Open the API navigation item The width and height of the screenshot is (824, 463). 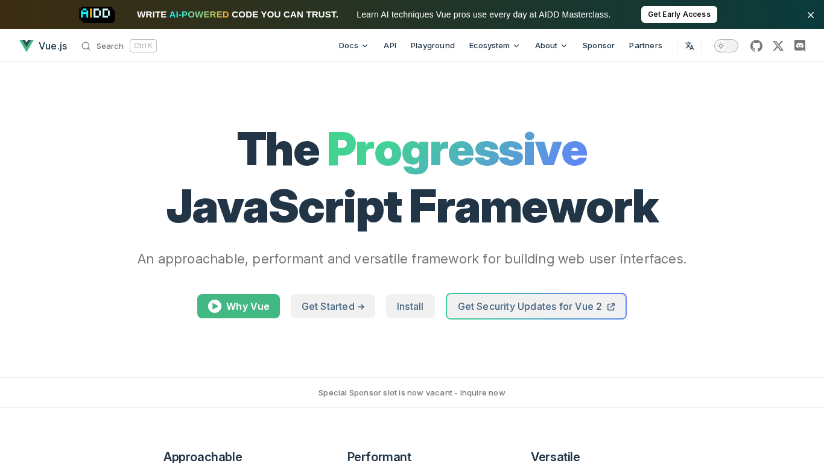[390, 46]
